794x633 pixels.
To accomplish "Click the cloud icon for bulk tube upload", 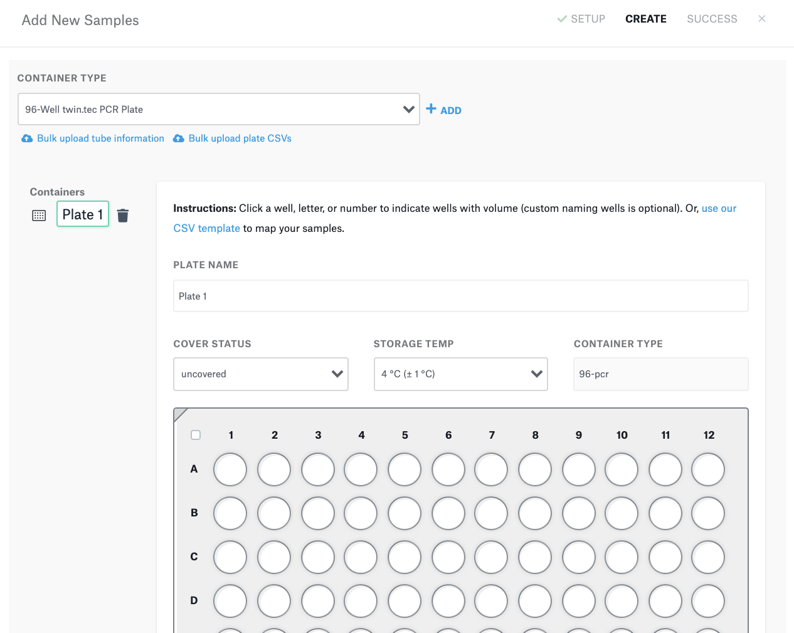I will pos(27,138).
